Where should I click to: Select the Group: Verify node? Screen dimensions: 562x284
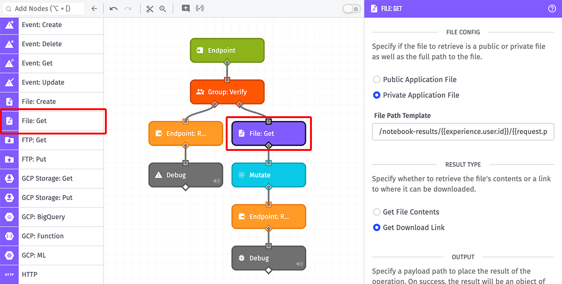point(227,92)
